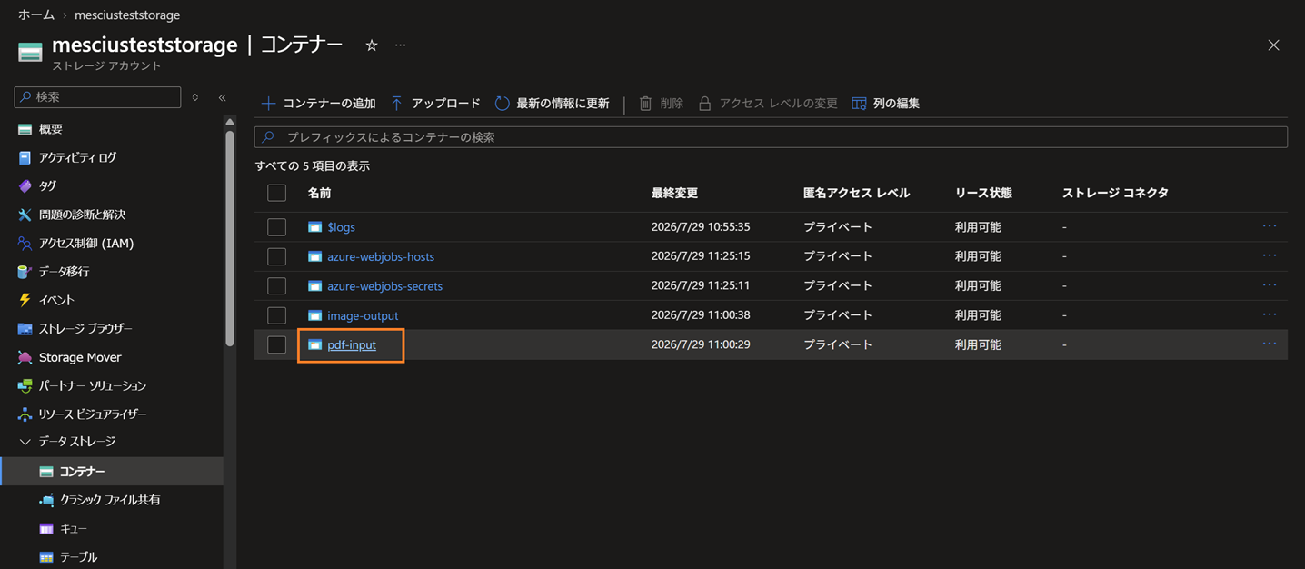Click the azure-webjobs-hosts container icon
The image size is (1305, 569).
click(x=314, y=257)
